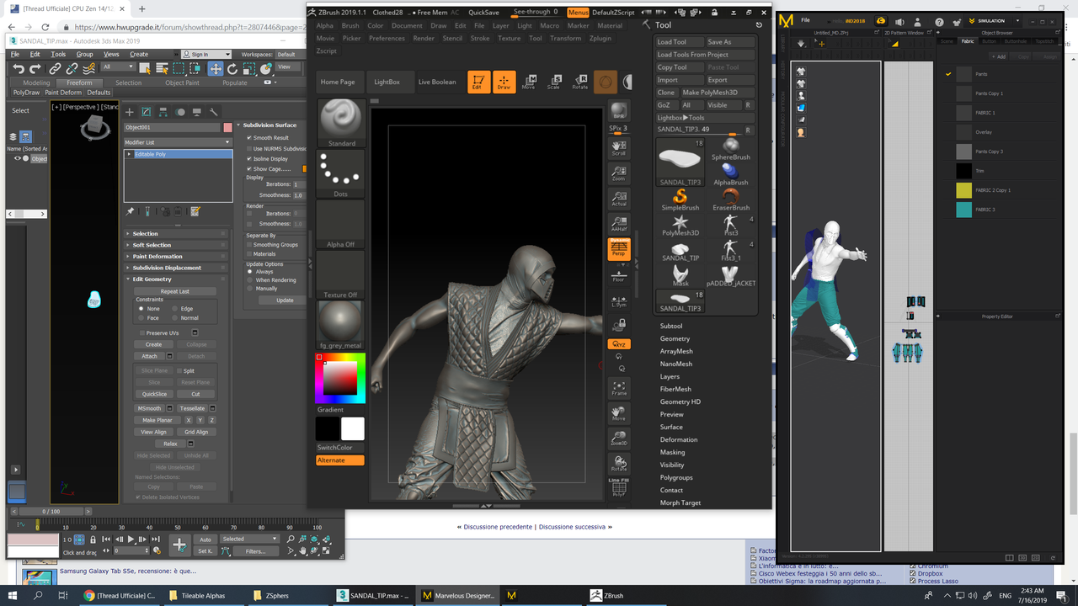The image size is (1078, 606).
Task: Select the Manually update option
Action: (x=248, y=288)
